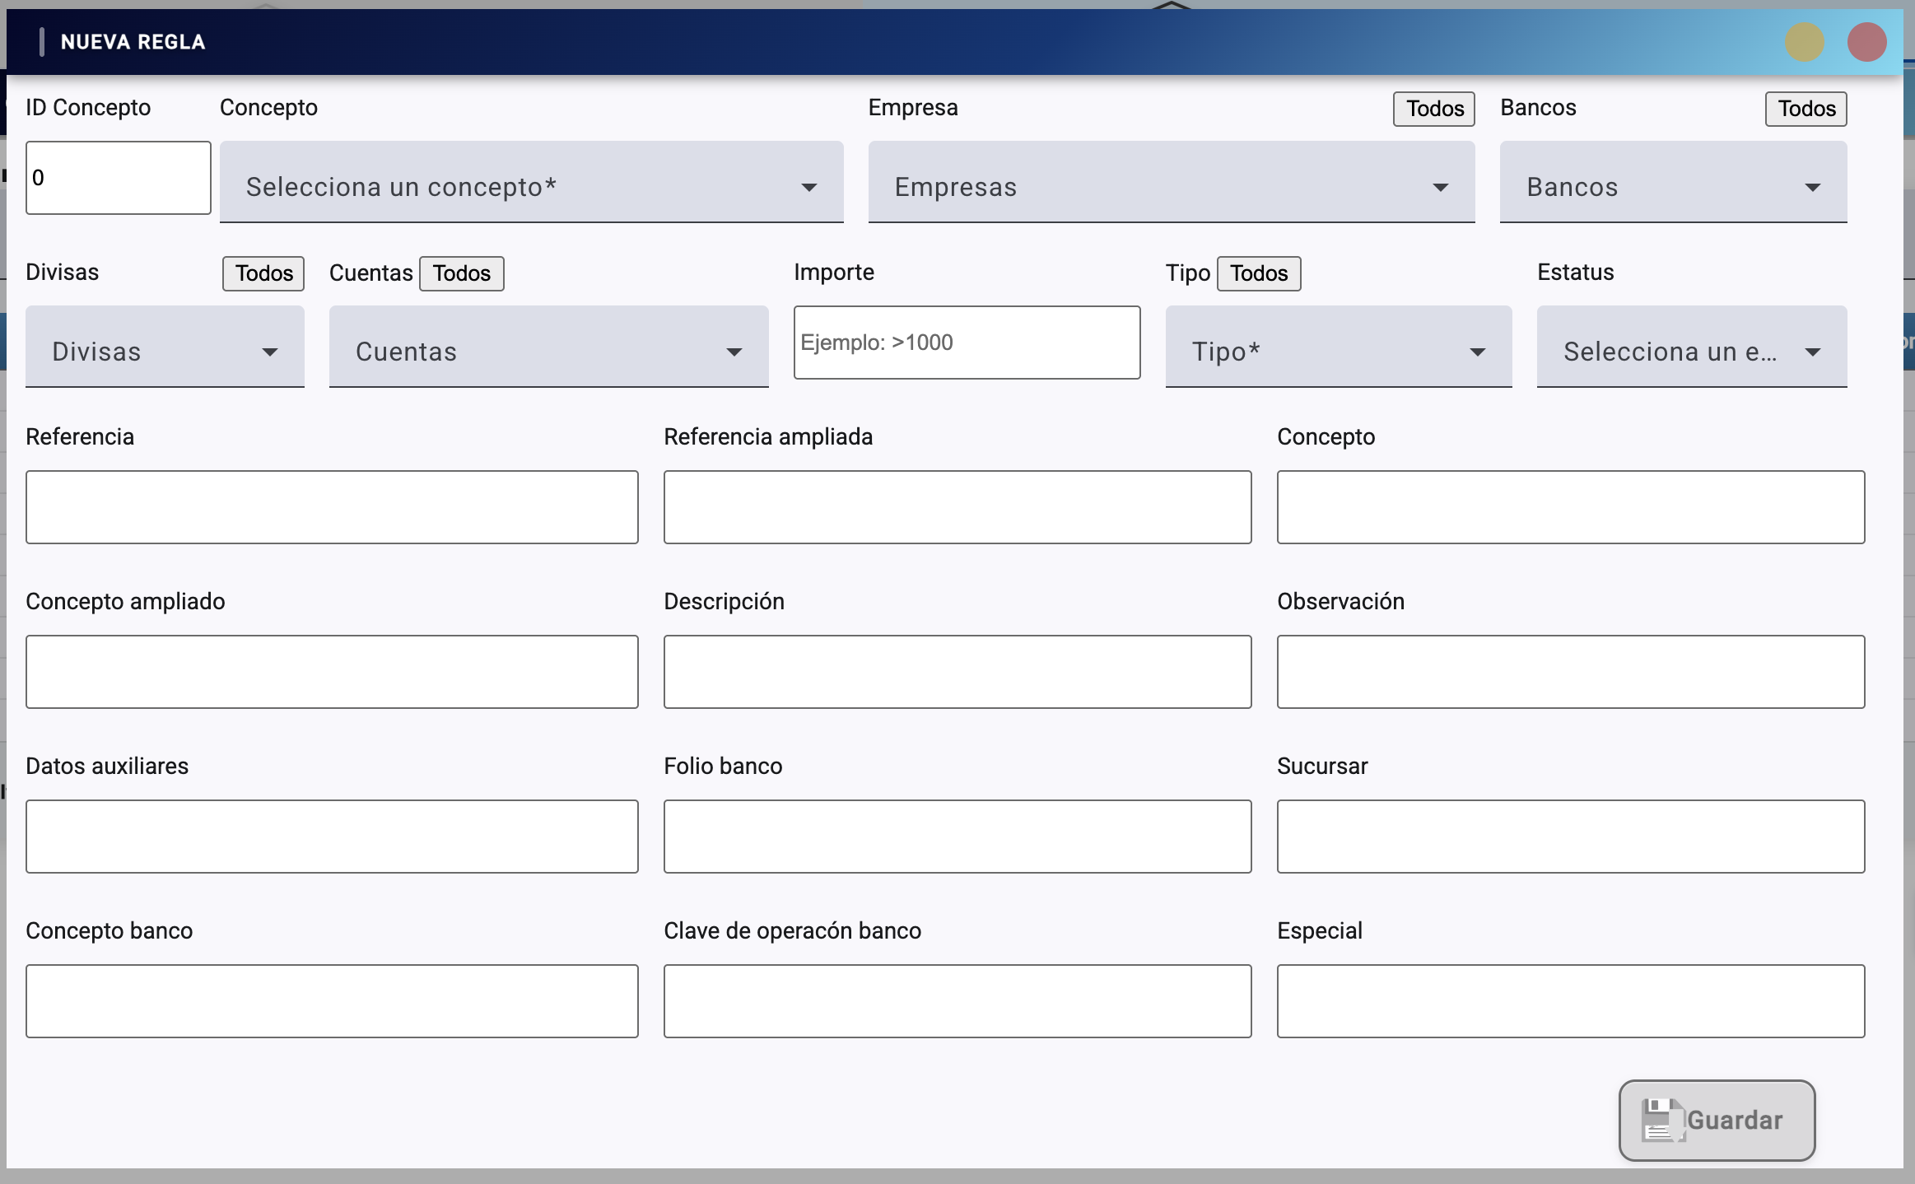
Task: Focus the Especial text field
Action: click(x=1570, y=1001)
